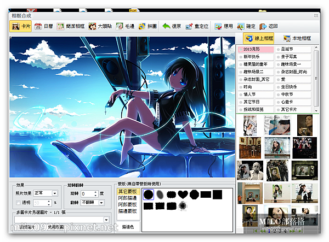Switch to the 線上相框 online frames tab

259,38
